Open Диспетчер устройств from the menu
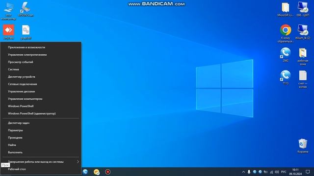 tap(41, 77)
